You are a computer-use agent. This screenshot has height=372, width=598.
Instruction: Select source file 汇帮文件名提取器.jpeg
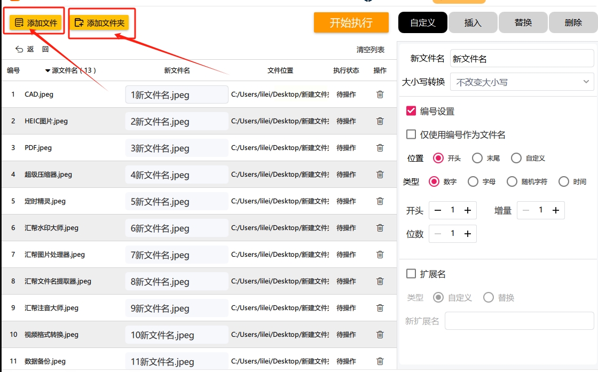[58, 281]
